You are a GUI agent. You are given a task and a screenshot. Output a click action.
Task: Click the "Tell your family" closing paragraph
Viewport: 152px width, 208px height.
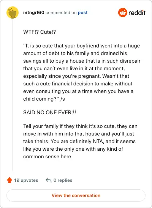80,142
